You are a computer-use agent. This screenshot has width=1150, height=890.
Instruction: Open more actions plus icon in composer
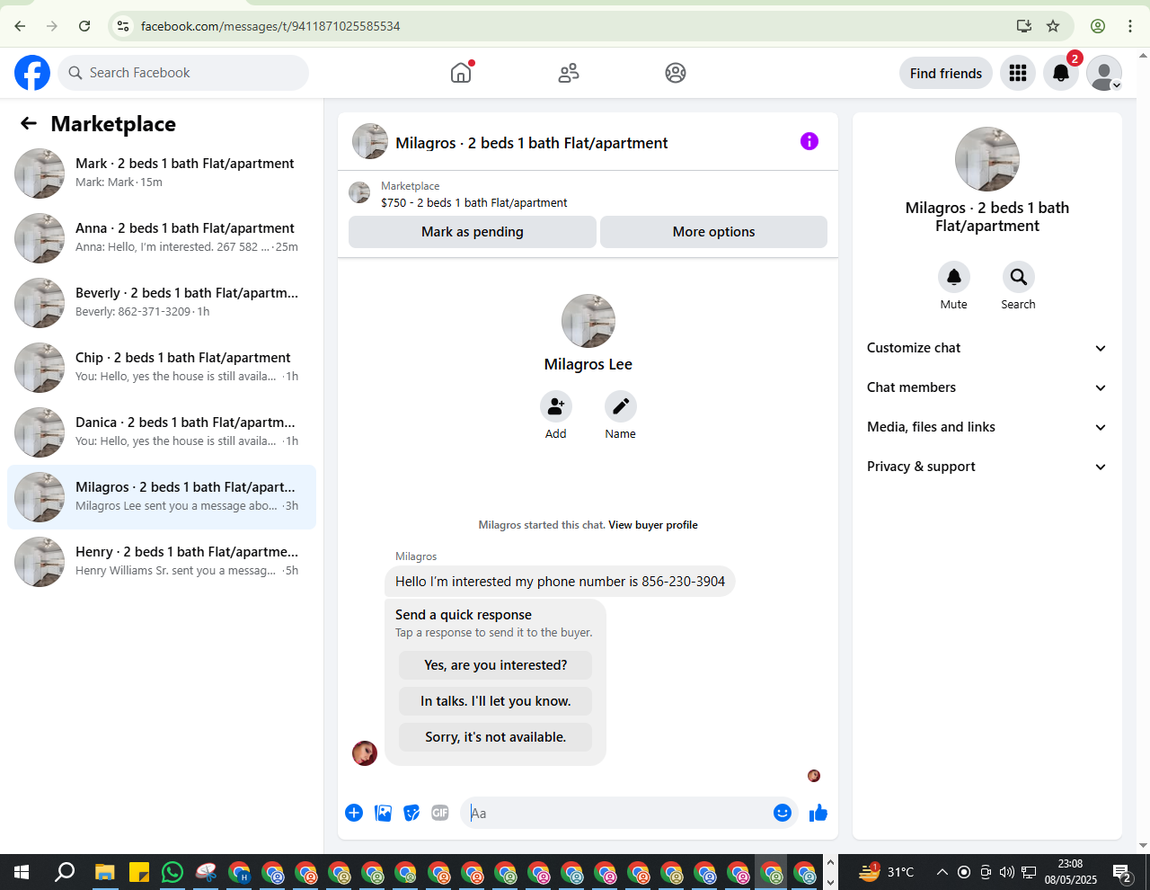pos(354,813)
